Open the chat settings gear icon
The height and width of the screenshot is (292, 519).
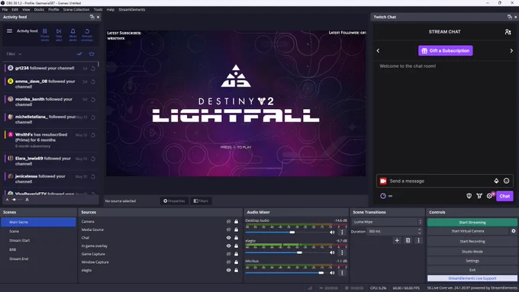pyautogui.click(x=489, y=196)
